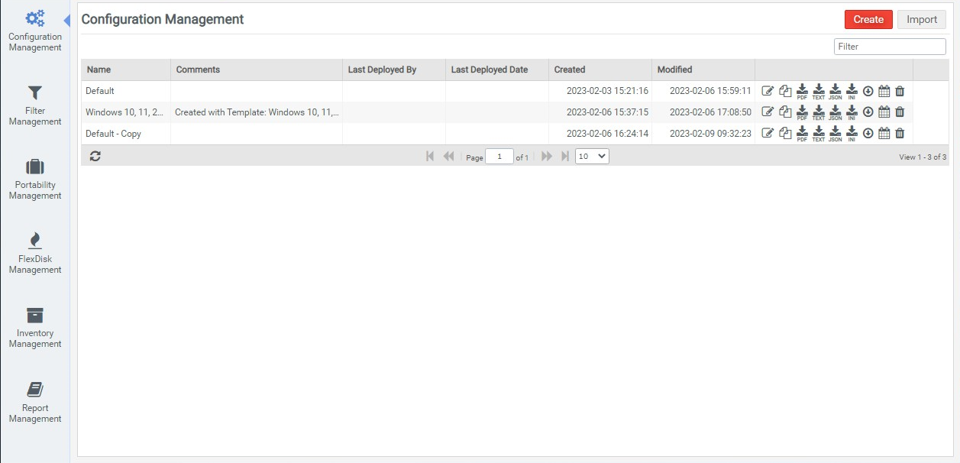This screenshot has width=960, height=463.
Task: Edit the Default configuration row
Action: click(768, 91)
